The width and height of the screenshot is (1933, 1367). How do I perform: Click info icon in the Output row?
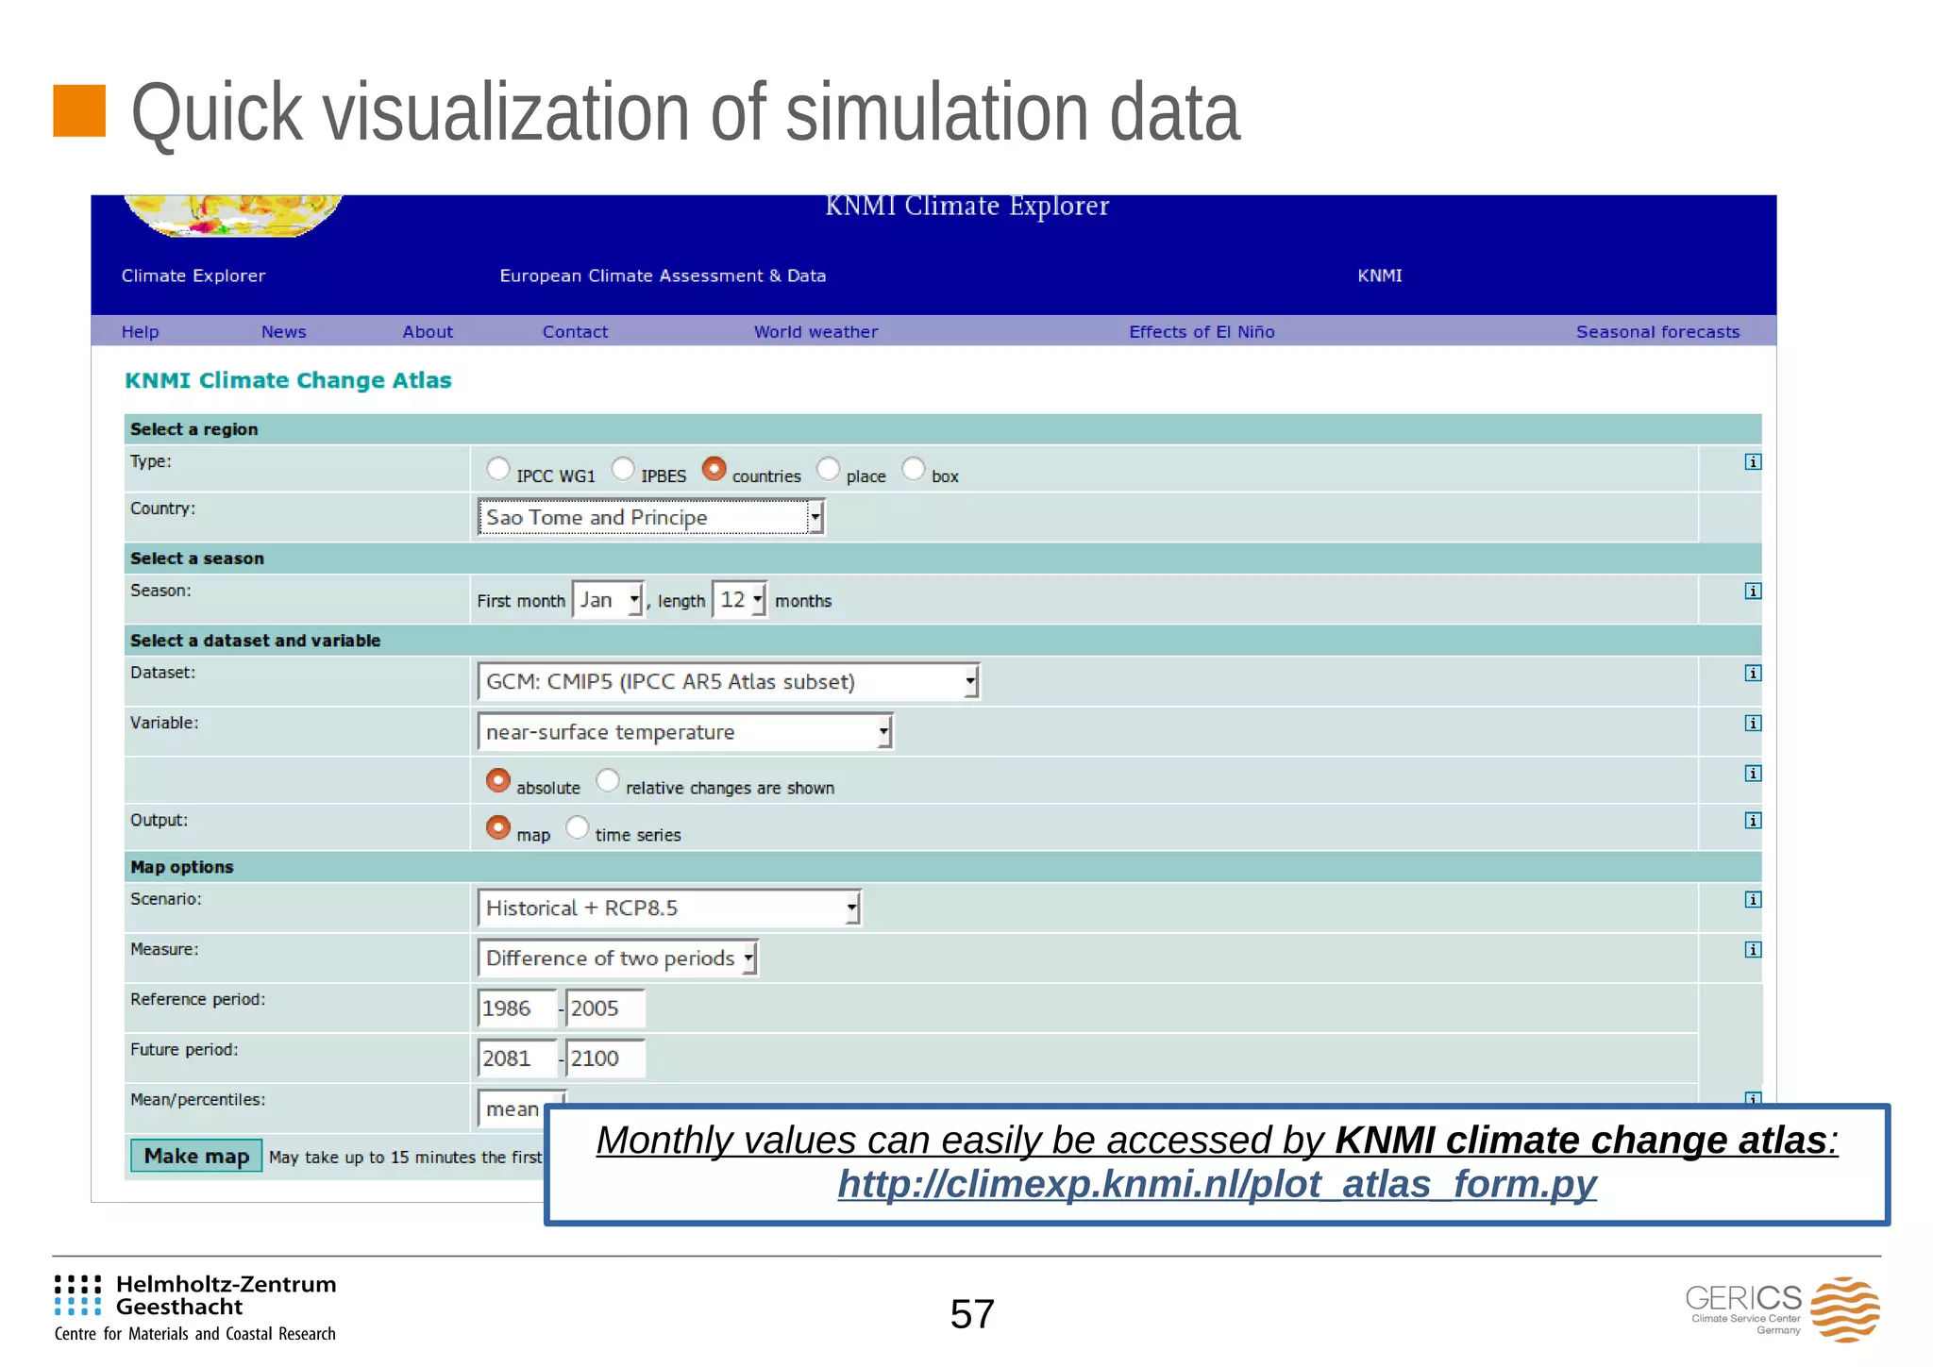click(x=1752, y=821)
